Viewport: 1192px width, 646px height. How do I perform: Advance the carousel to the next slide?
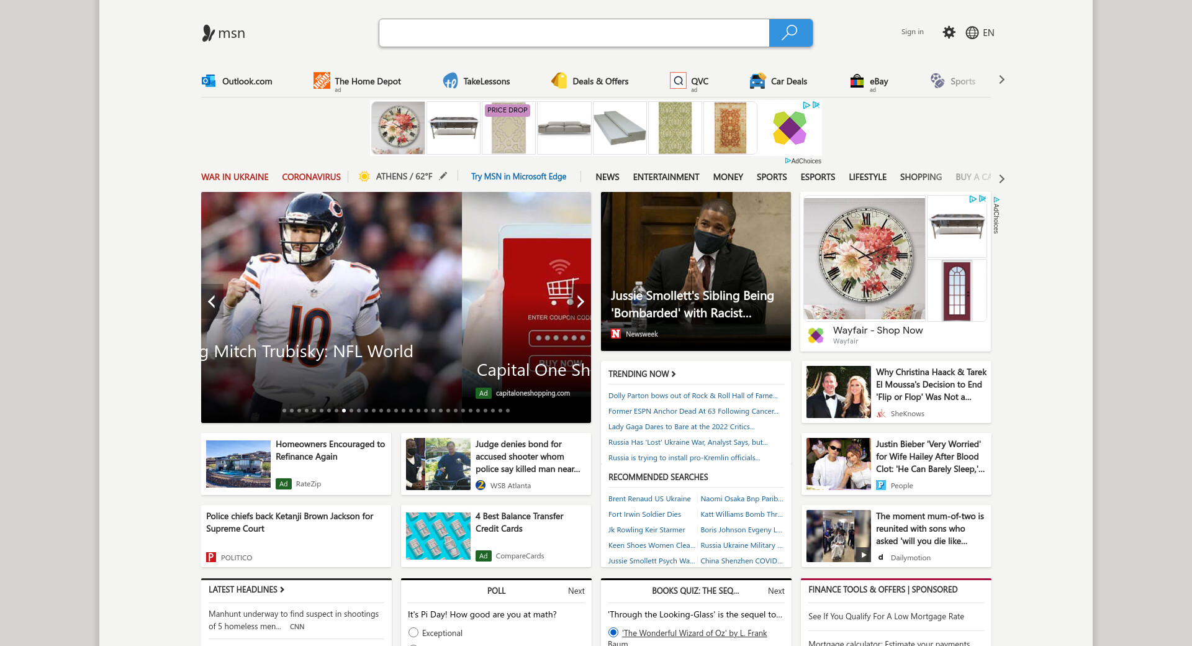(580, 301)
